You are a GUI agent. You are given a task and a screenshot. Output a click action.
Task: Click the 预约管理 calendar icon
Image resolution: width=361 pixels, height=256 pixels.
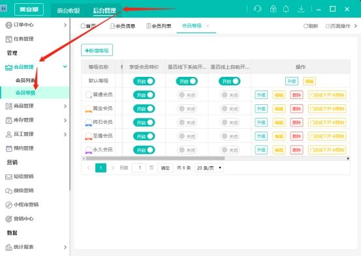(x=8, y=149)
